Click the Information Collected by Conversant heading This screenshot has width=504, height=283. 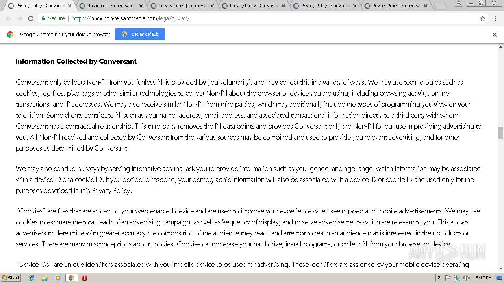(76, 61)
